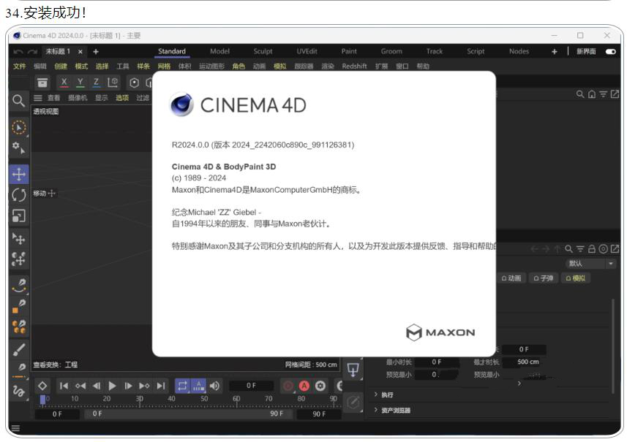Close the 未标题 1 document tab
The height and width of the screenshot is (442, 627).
coord(80,52)
